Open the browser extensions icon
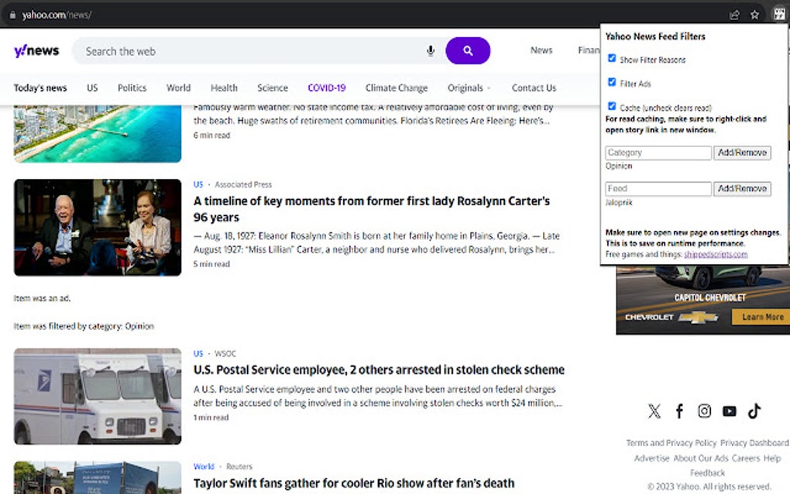This screenshot has width=790, height=494. coord(779,13)
